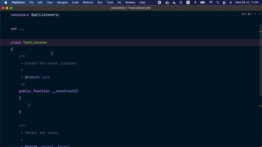Open the Refactor menu
Viewport: 262px width, 147px height.
pos(88,2)
